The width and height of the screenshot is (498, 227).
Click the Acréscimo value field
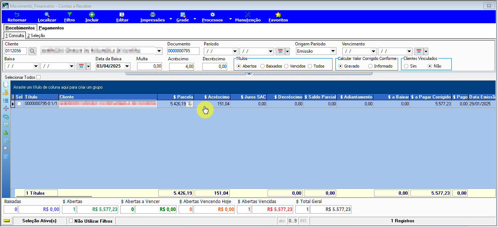click(182, 66)
